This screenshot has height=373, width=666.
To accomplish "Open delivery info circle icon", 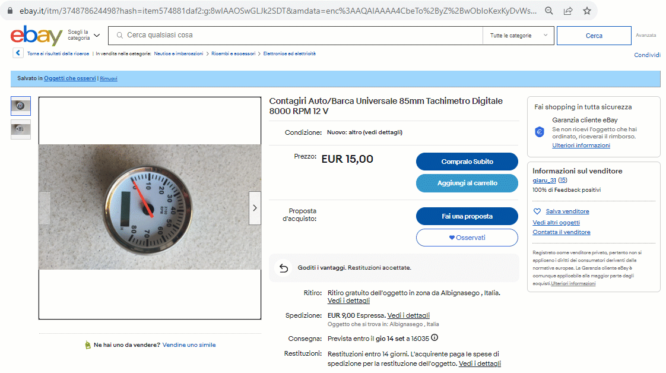I will 435,338.
